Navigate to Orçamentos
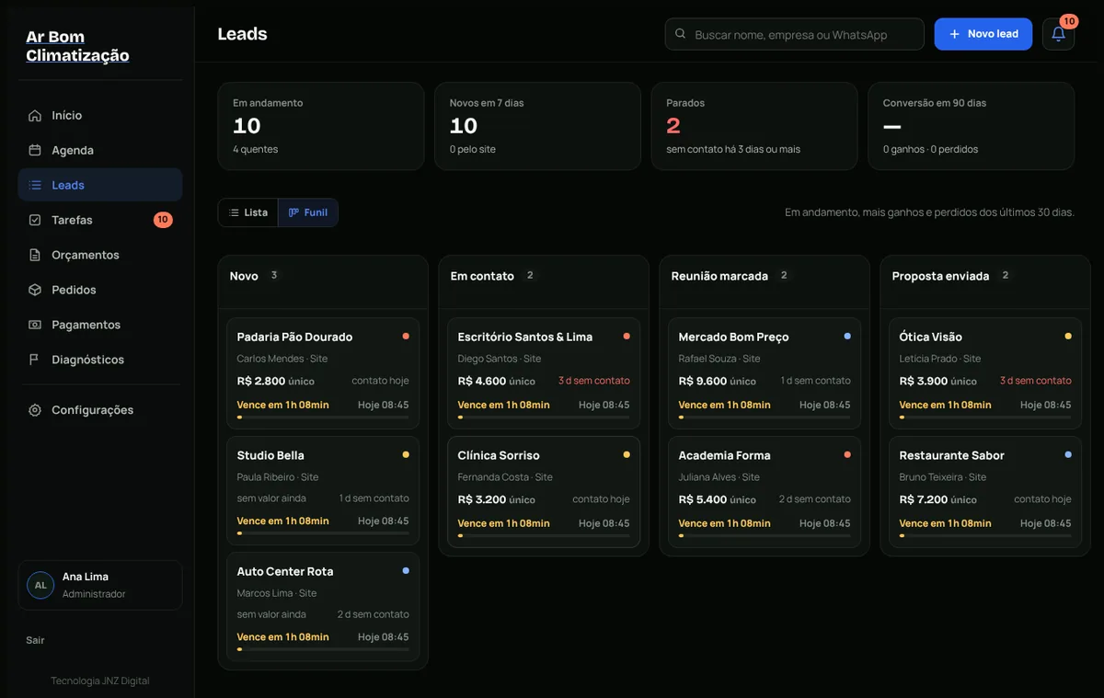Screen dimensions: 1104x698 100,256
